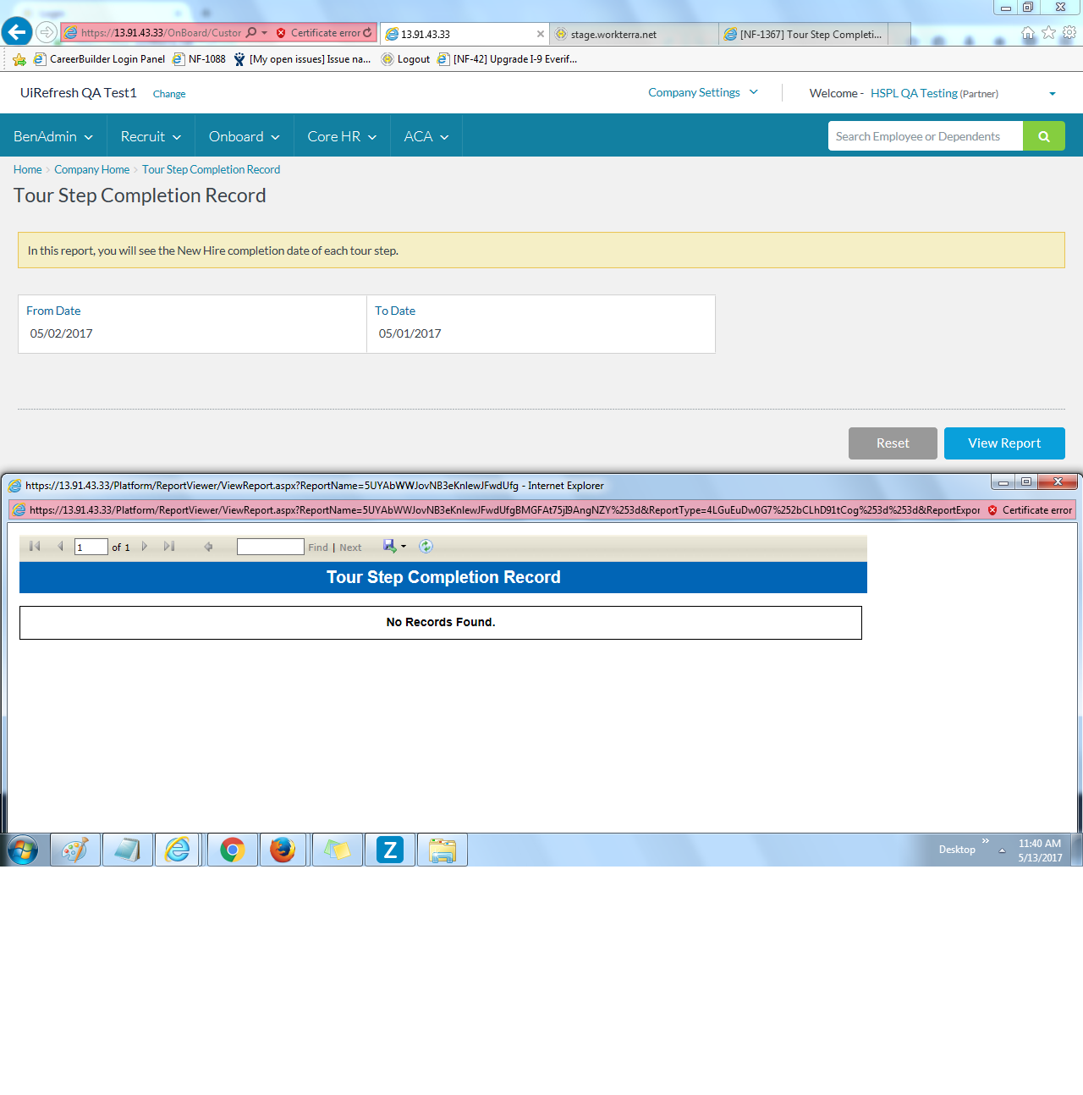
Task: Open the Onboard navigation menu
Action: click(244, 136)
